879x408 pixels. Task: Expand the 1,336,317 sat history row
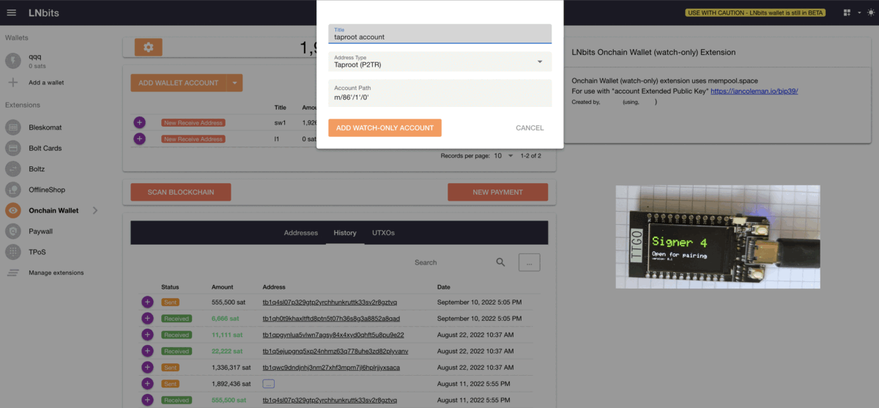[146, 367]
